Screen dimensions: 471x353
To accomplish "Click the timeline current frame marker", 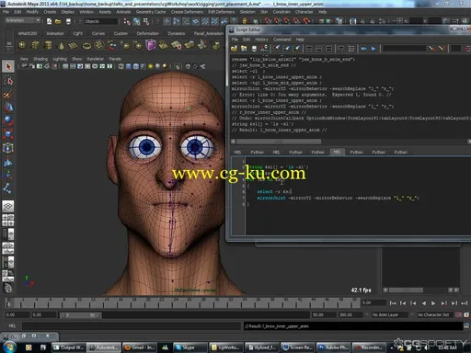I will coord(8,303).
